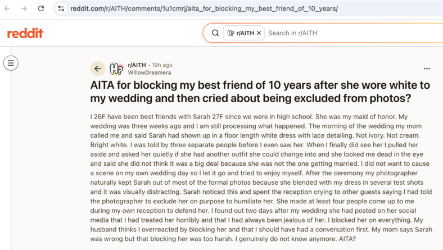Focus the Search in r/AITH field
Screen dimensions: 443x250
point(354,33)
